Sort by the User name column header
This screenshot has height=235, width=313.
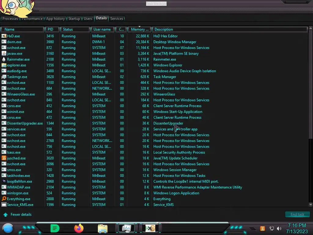point(102,29)
